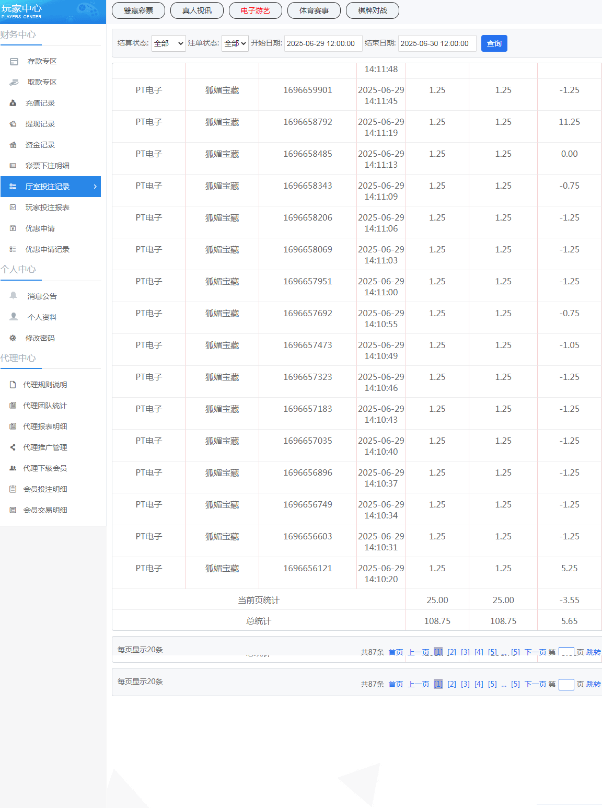Go to page [3] in bottom pagination
602x808 pixels.
coord(465,684)
